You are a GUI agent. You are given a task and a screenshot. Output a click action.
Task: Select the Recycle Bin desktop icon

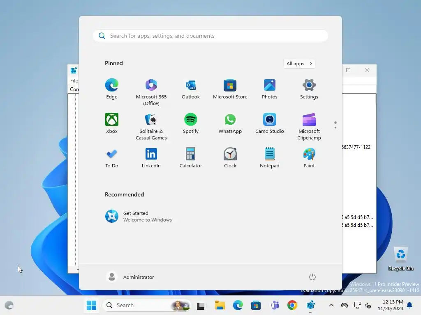pos(401,258)
